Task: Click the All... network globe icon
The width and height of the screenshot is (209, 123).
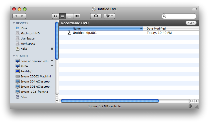Action: (18, 97)
